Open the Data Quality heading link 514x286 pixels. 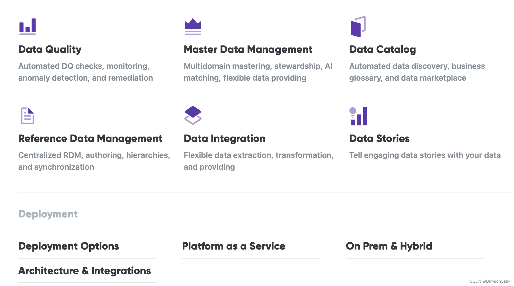50,49
